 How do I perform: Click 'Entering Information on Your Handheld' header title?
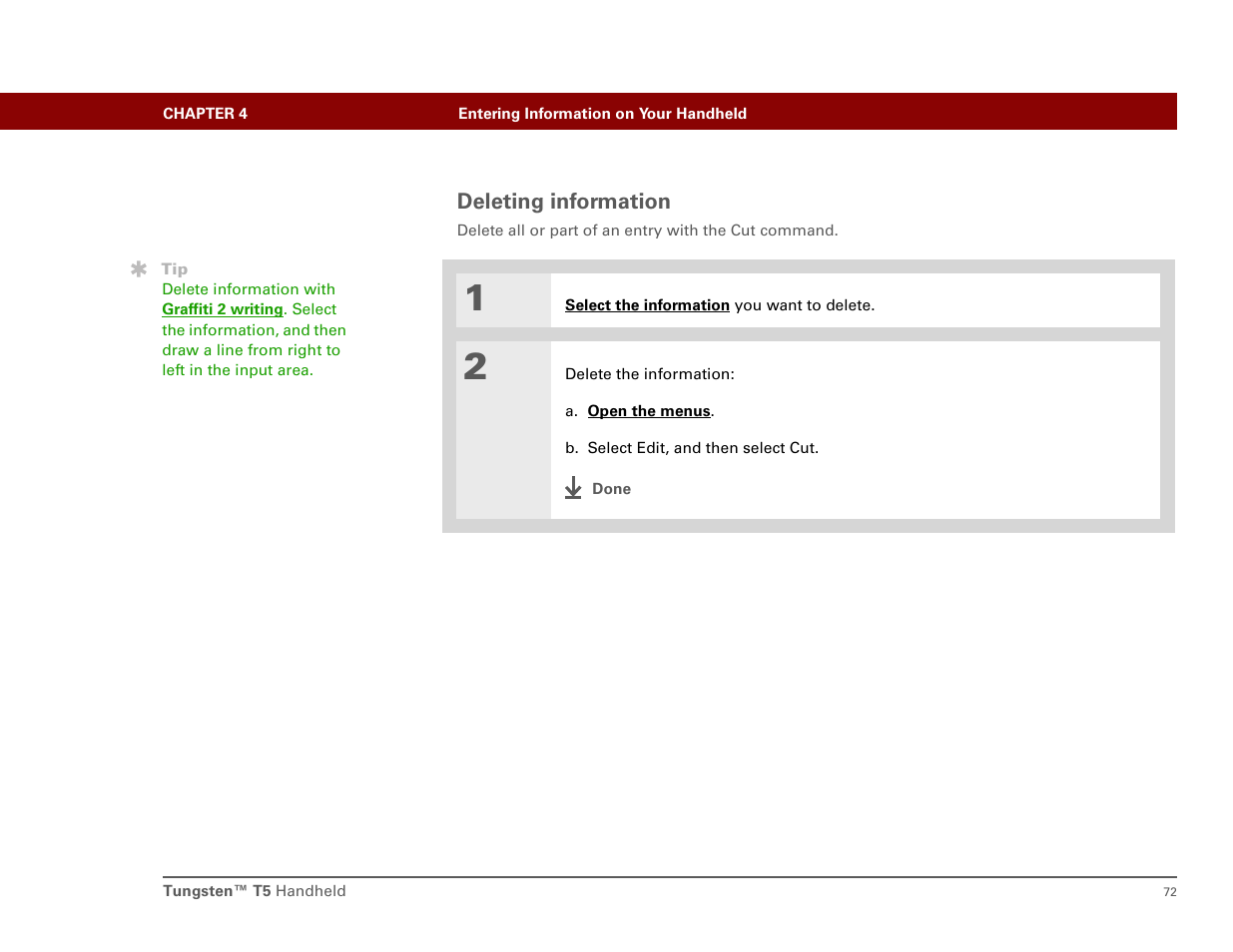click(602, 114)
